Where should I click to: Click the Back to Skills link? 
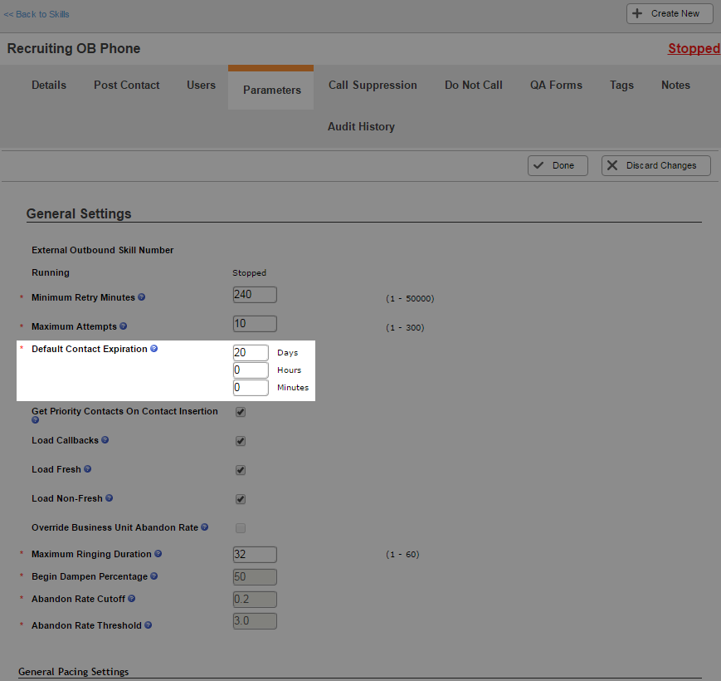[x=37, y=14]
